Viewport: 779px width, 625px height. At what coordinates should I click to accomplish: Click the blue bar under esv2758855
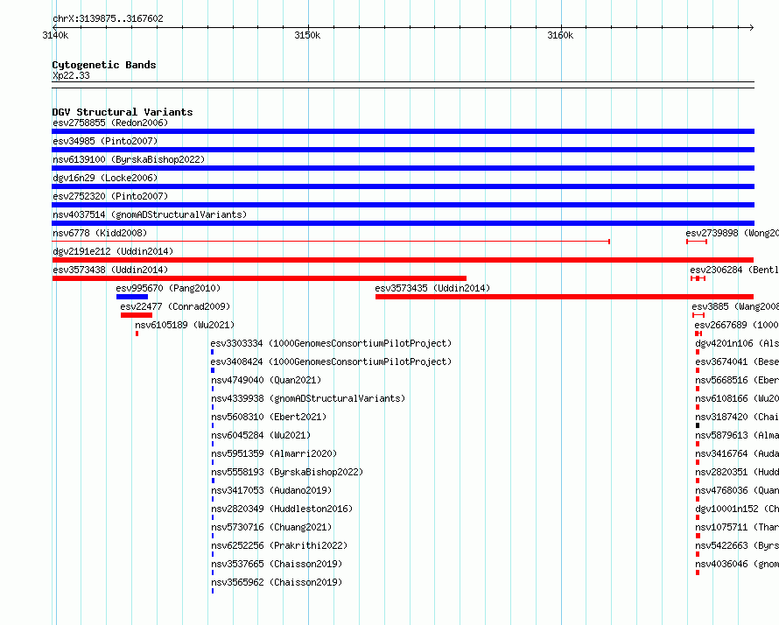[x=403, y=131]
